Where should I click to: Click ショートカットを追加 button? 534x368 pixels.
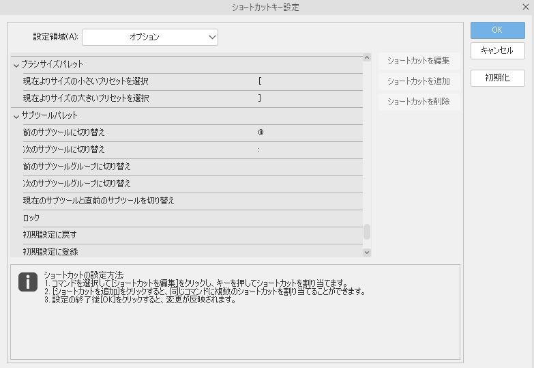[x=419, y=81]
